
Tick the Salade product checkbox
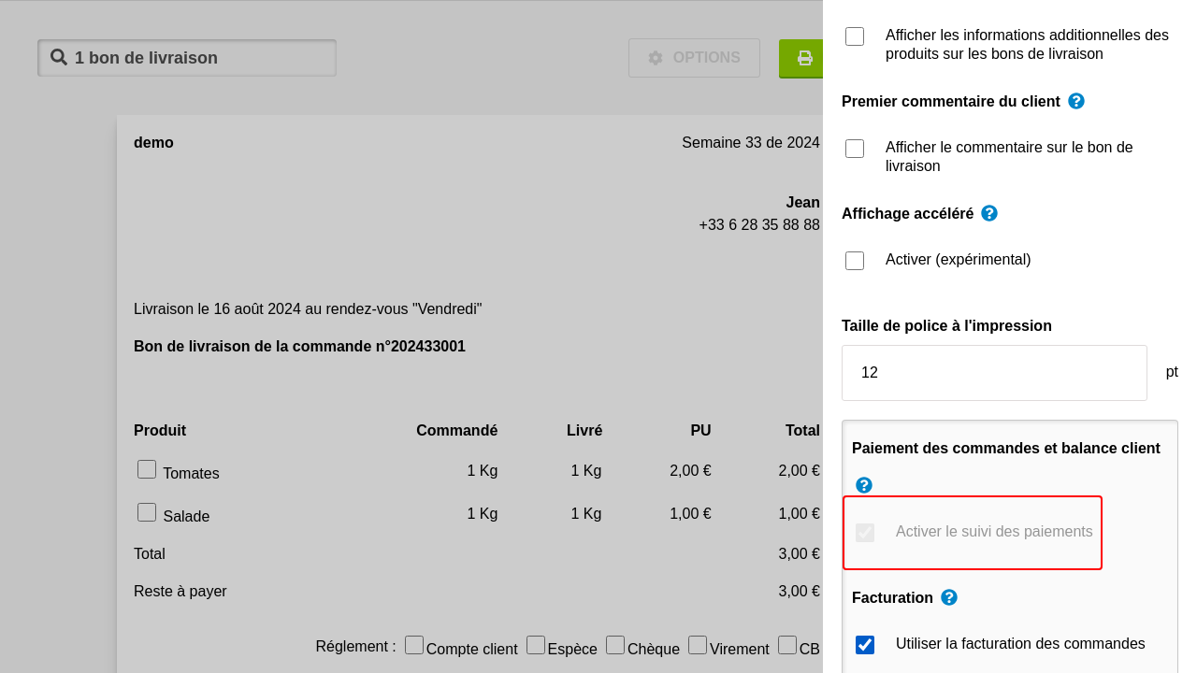point(147,512)
